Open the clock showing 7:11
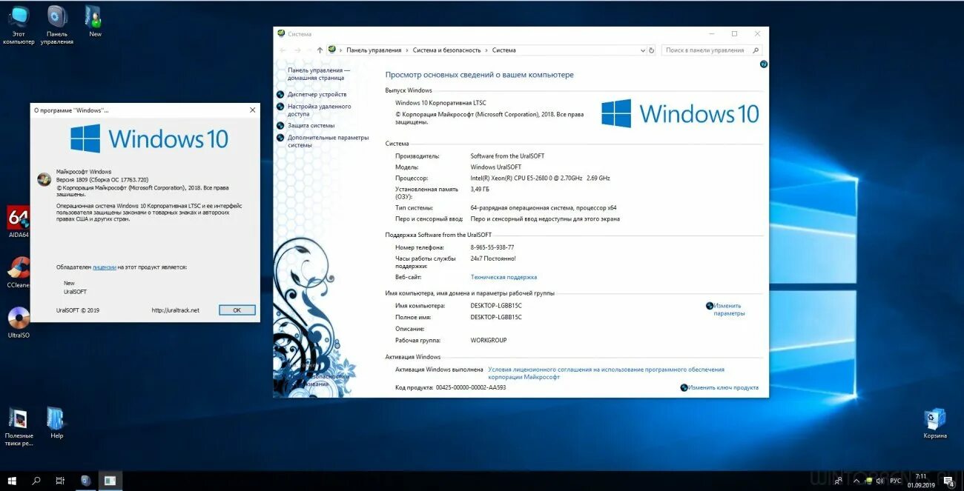The image size is (964, 491). [x=921, y=481]
